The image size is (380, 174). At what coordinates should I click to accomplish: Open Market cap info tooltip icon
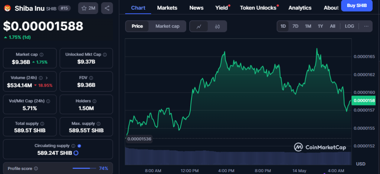tap(42, 55)
